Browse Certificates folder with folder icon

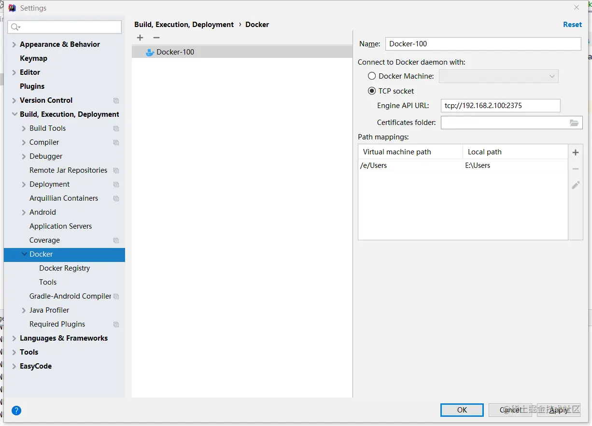coord(574,123)
